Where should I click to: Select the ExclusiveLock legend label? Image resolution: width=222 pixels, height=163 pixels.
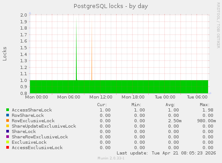click(x=29, y=142)
